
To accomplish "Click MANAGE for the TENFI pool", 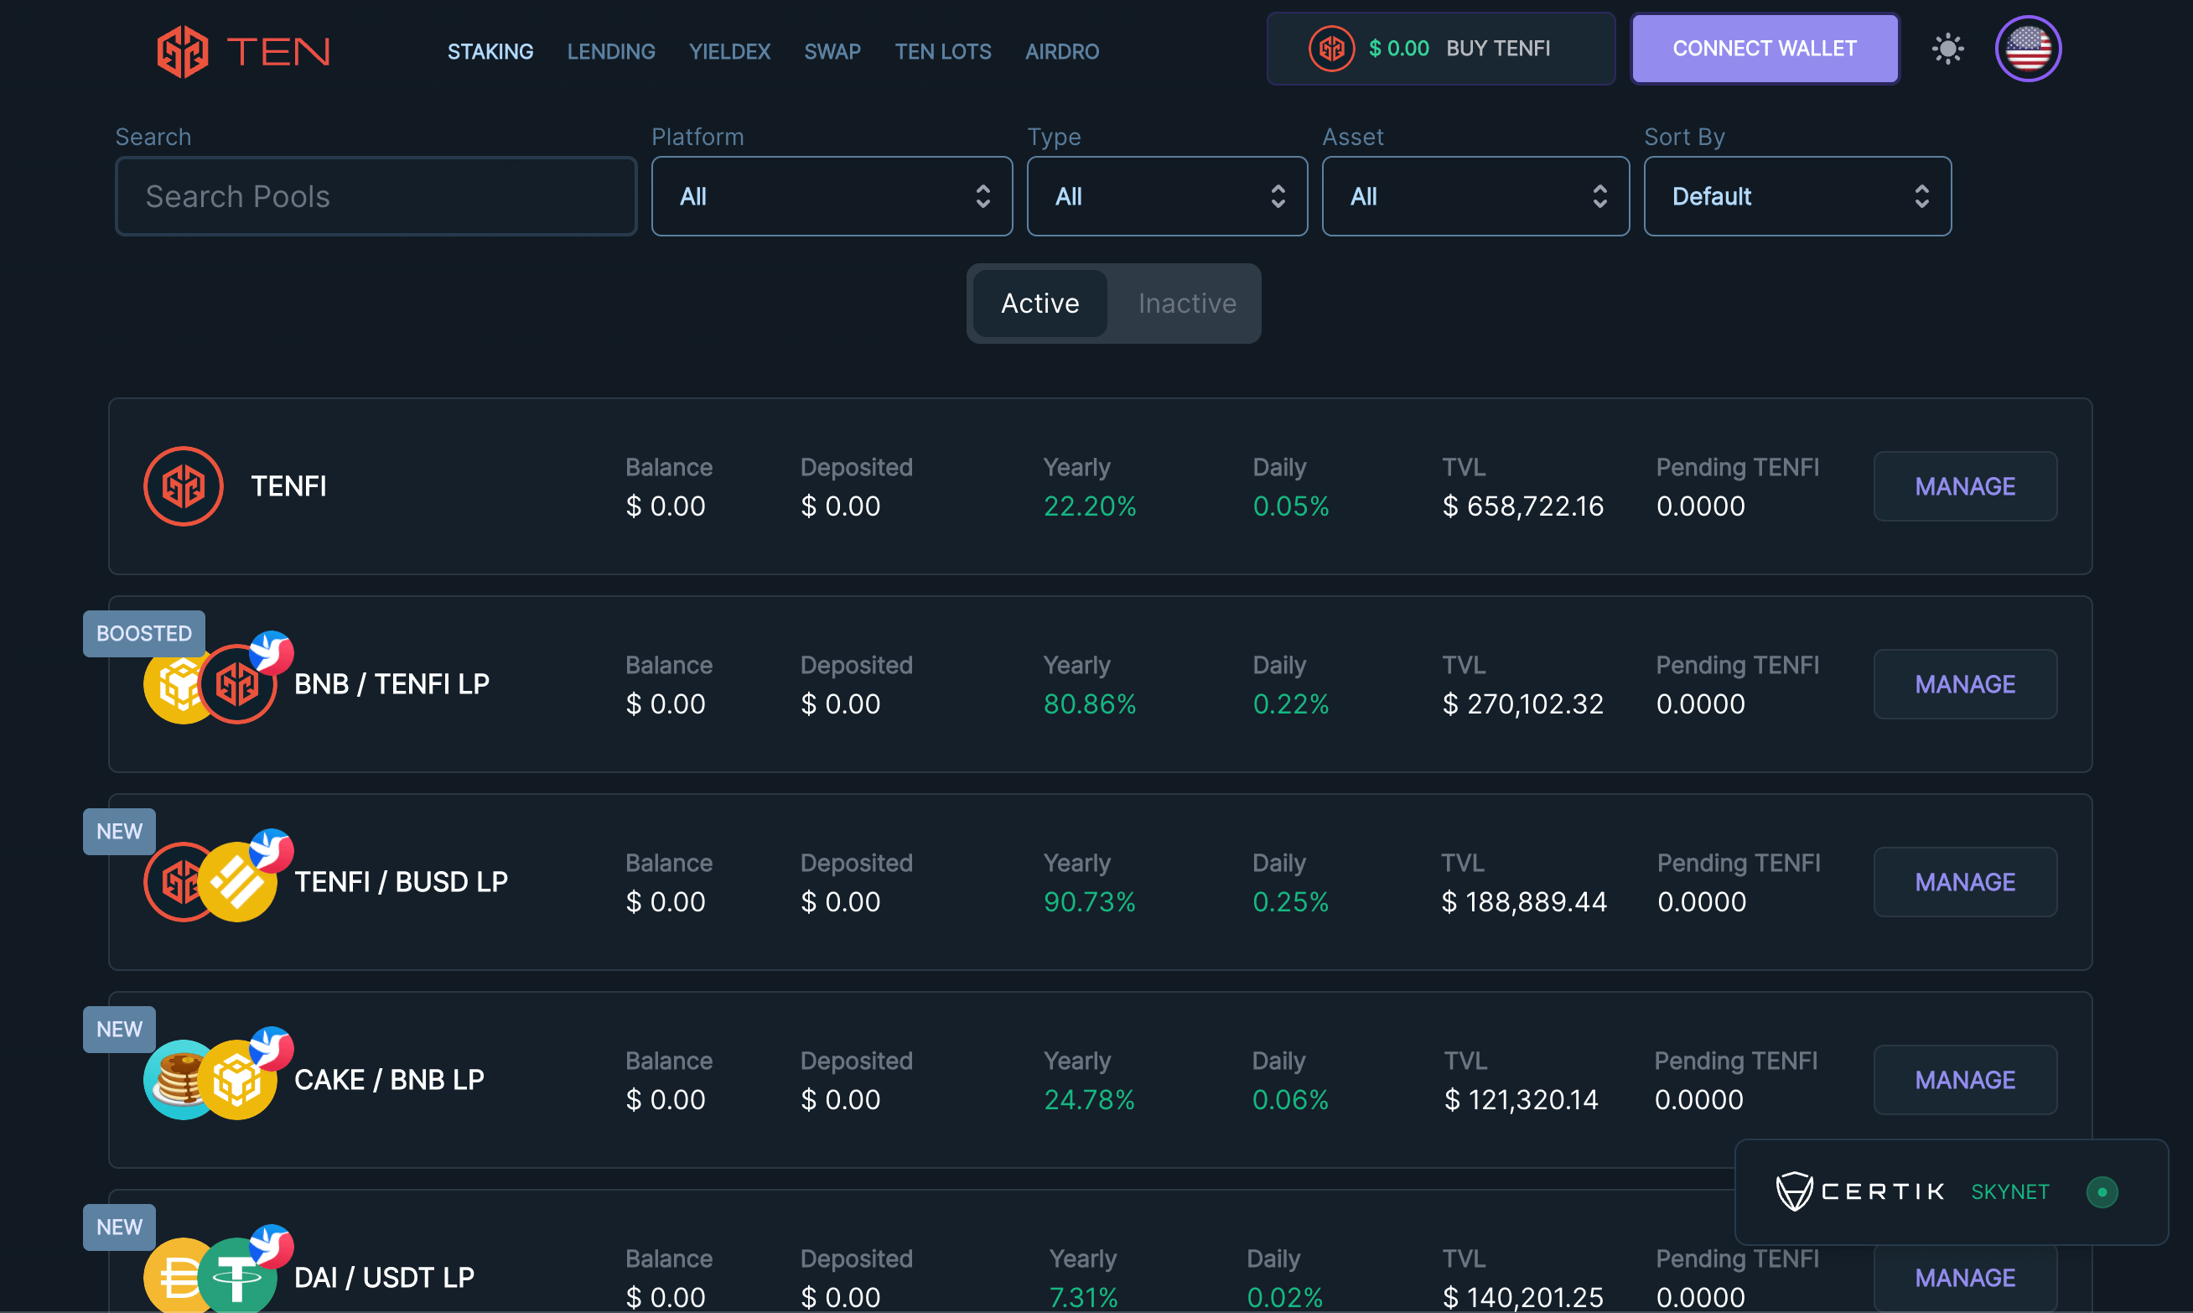I will (1965, 486).
